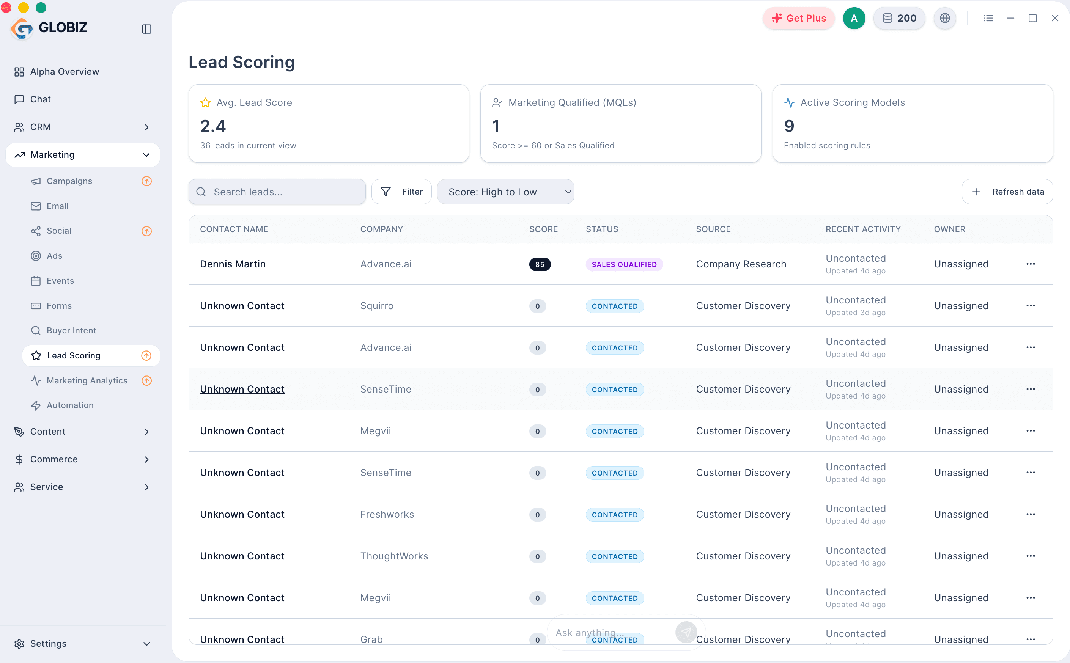1070x663 pixels.
Task: Expand the Commerce section chevron
Action: [146, 460]
